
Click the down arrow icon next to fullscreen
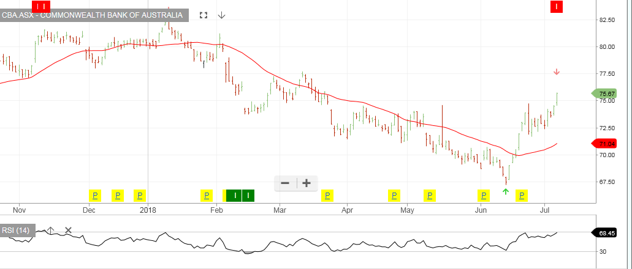222,15
